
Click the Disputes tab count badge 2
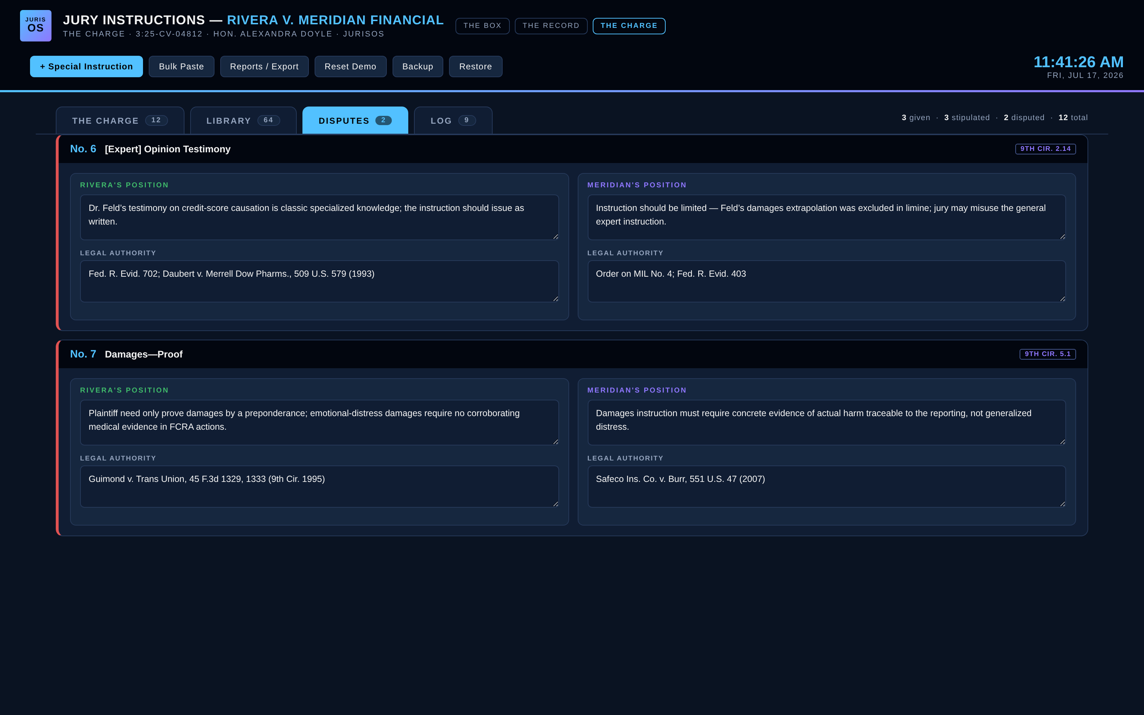383,120
